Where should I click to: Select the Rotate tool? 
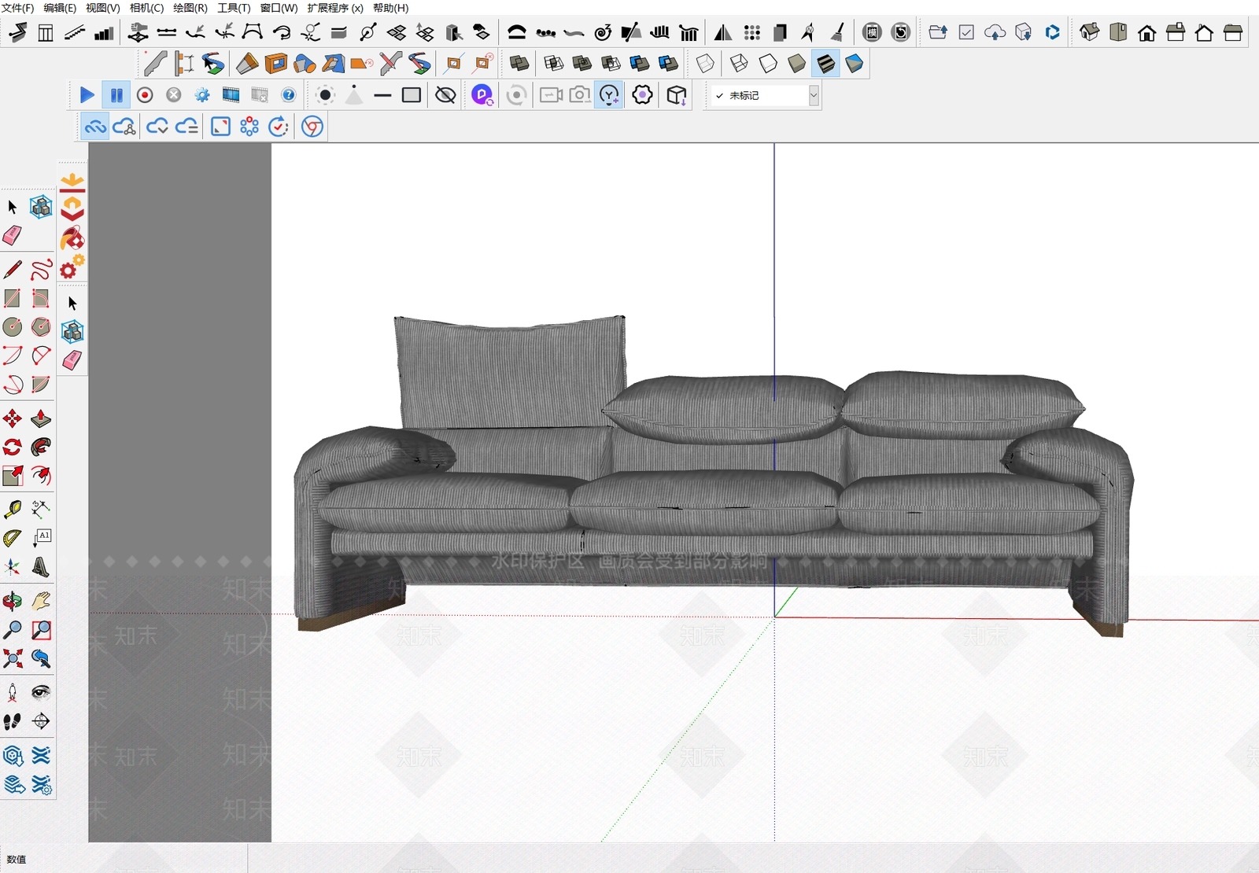[x=13, y=447]
